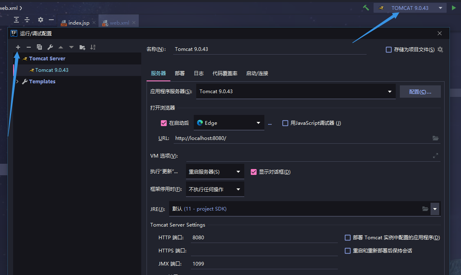Viewport: 461px width, 275px height.
Task: Click the 配置(C)... button
Action: [420, 92]
